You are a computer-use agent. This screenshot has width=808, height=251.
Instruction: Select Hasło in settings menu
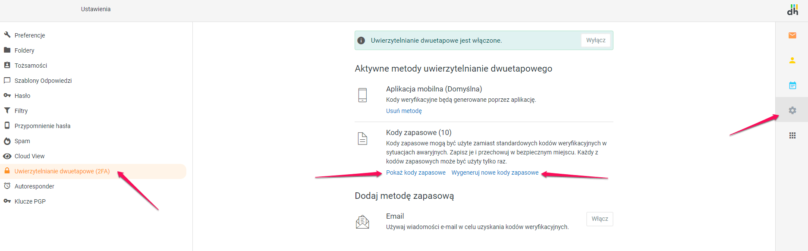click(x=22, y=96)
